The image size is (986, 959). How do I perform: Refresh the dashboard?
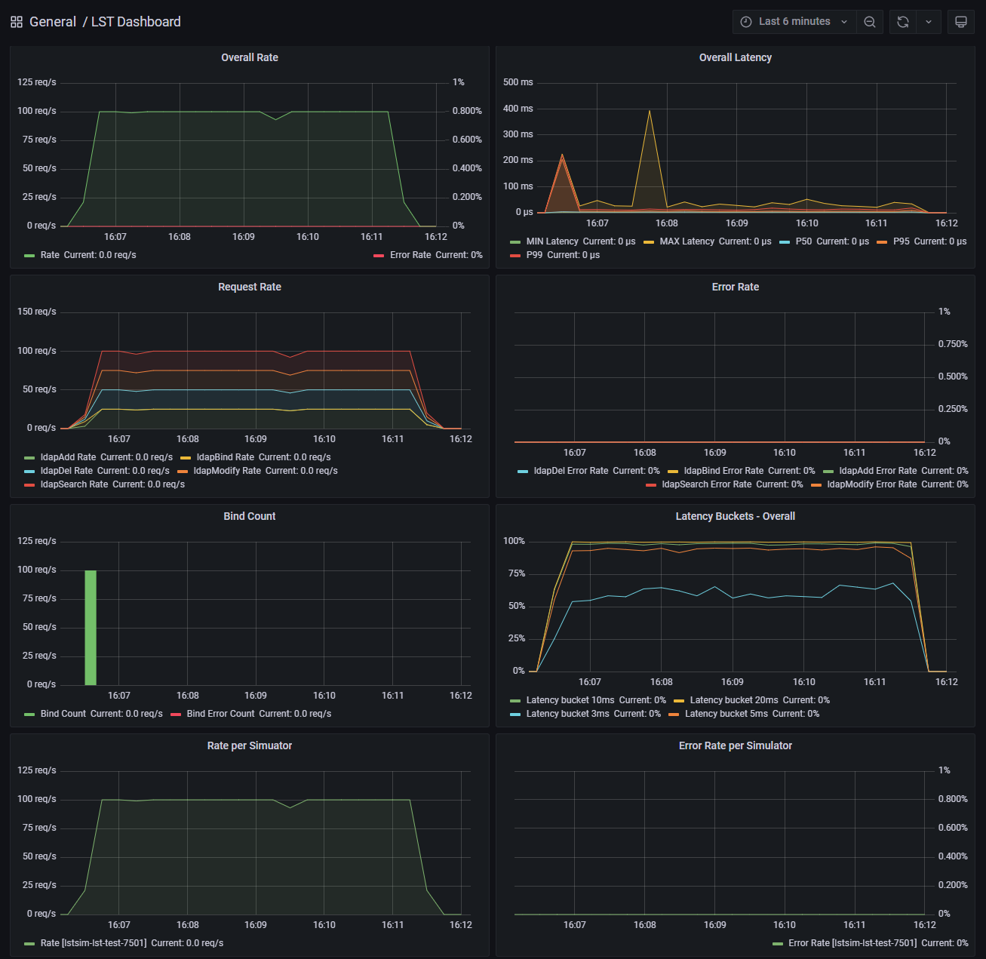coord(902,22)
